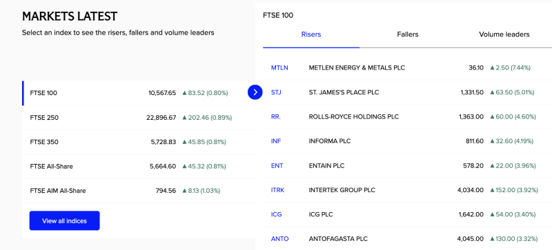
Task: Select the FTSE 100 index row
Action: pyautogui.click(x=139, y=93)
